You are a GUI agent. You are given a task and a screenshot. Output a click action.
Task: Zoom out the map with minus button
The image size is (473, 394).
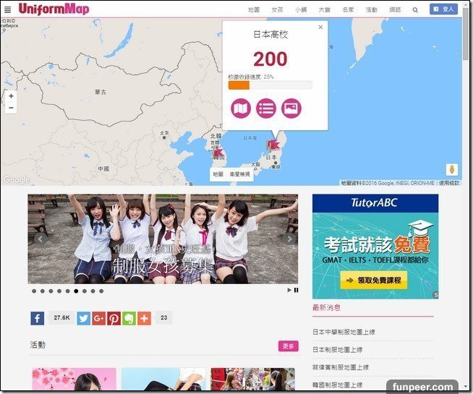coord(10,108)
